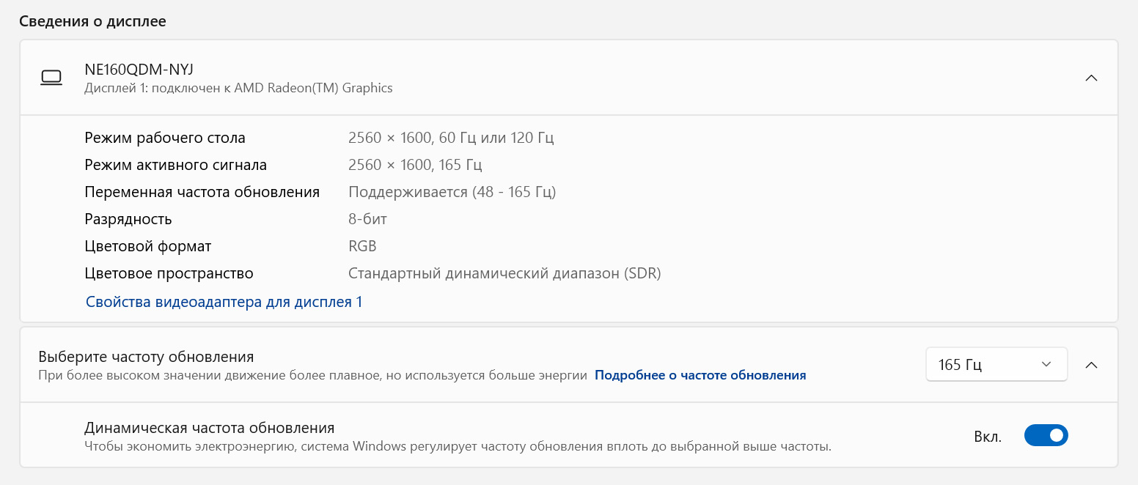Open Подробнее о частоте обновления link
Viewport: 1138px width, 485px height.
click(x=700, y=375)
